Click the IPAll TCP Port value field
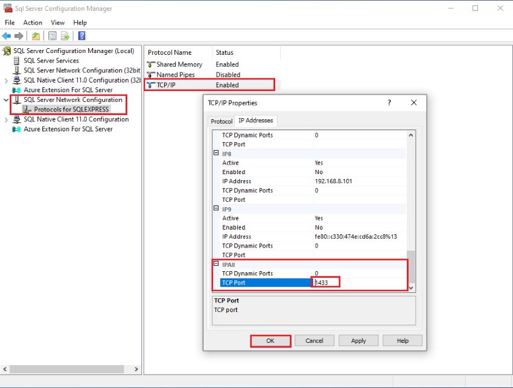The image size is (513, 388). (359, 283)
